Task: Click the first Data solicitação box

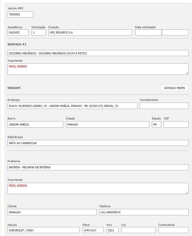Action: [148, 33]
